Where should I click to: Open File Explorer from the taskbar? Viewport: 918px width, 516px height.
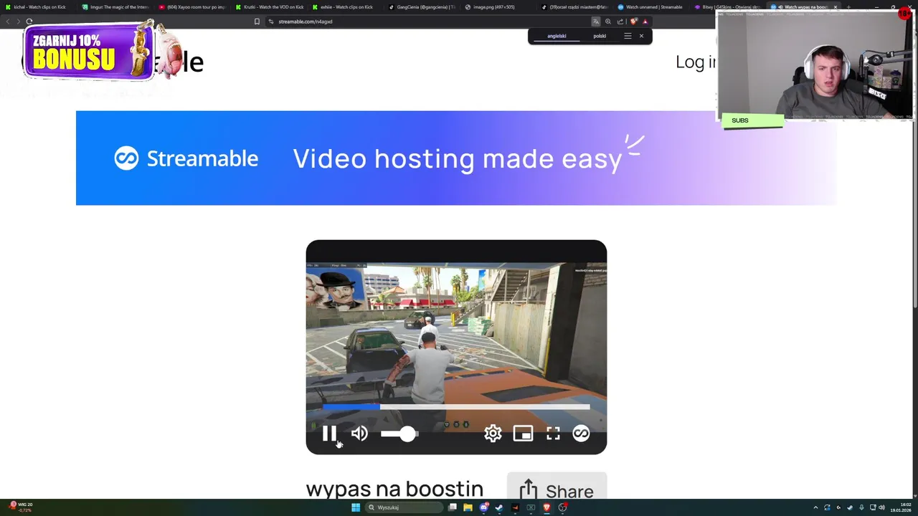pyautogui.click(x=468, y=507)
